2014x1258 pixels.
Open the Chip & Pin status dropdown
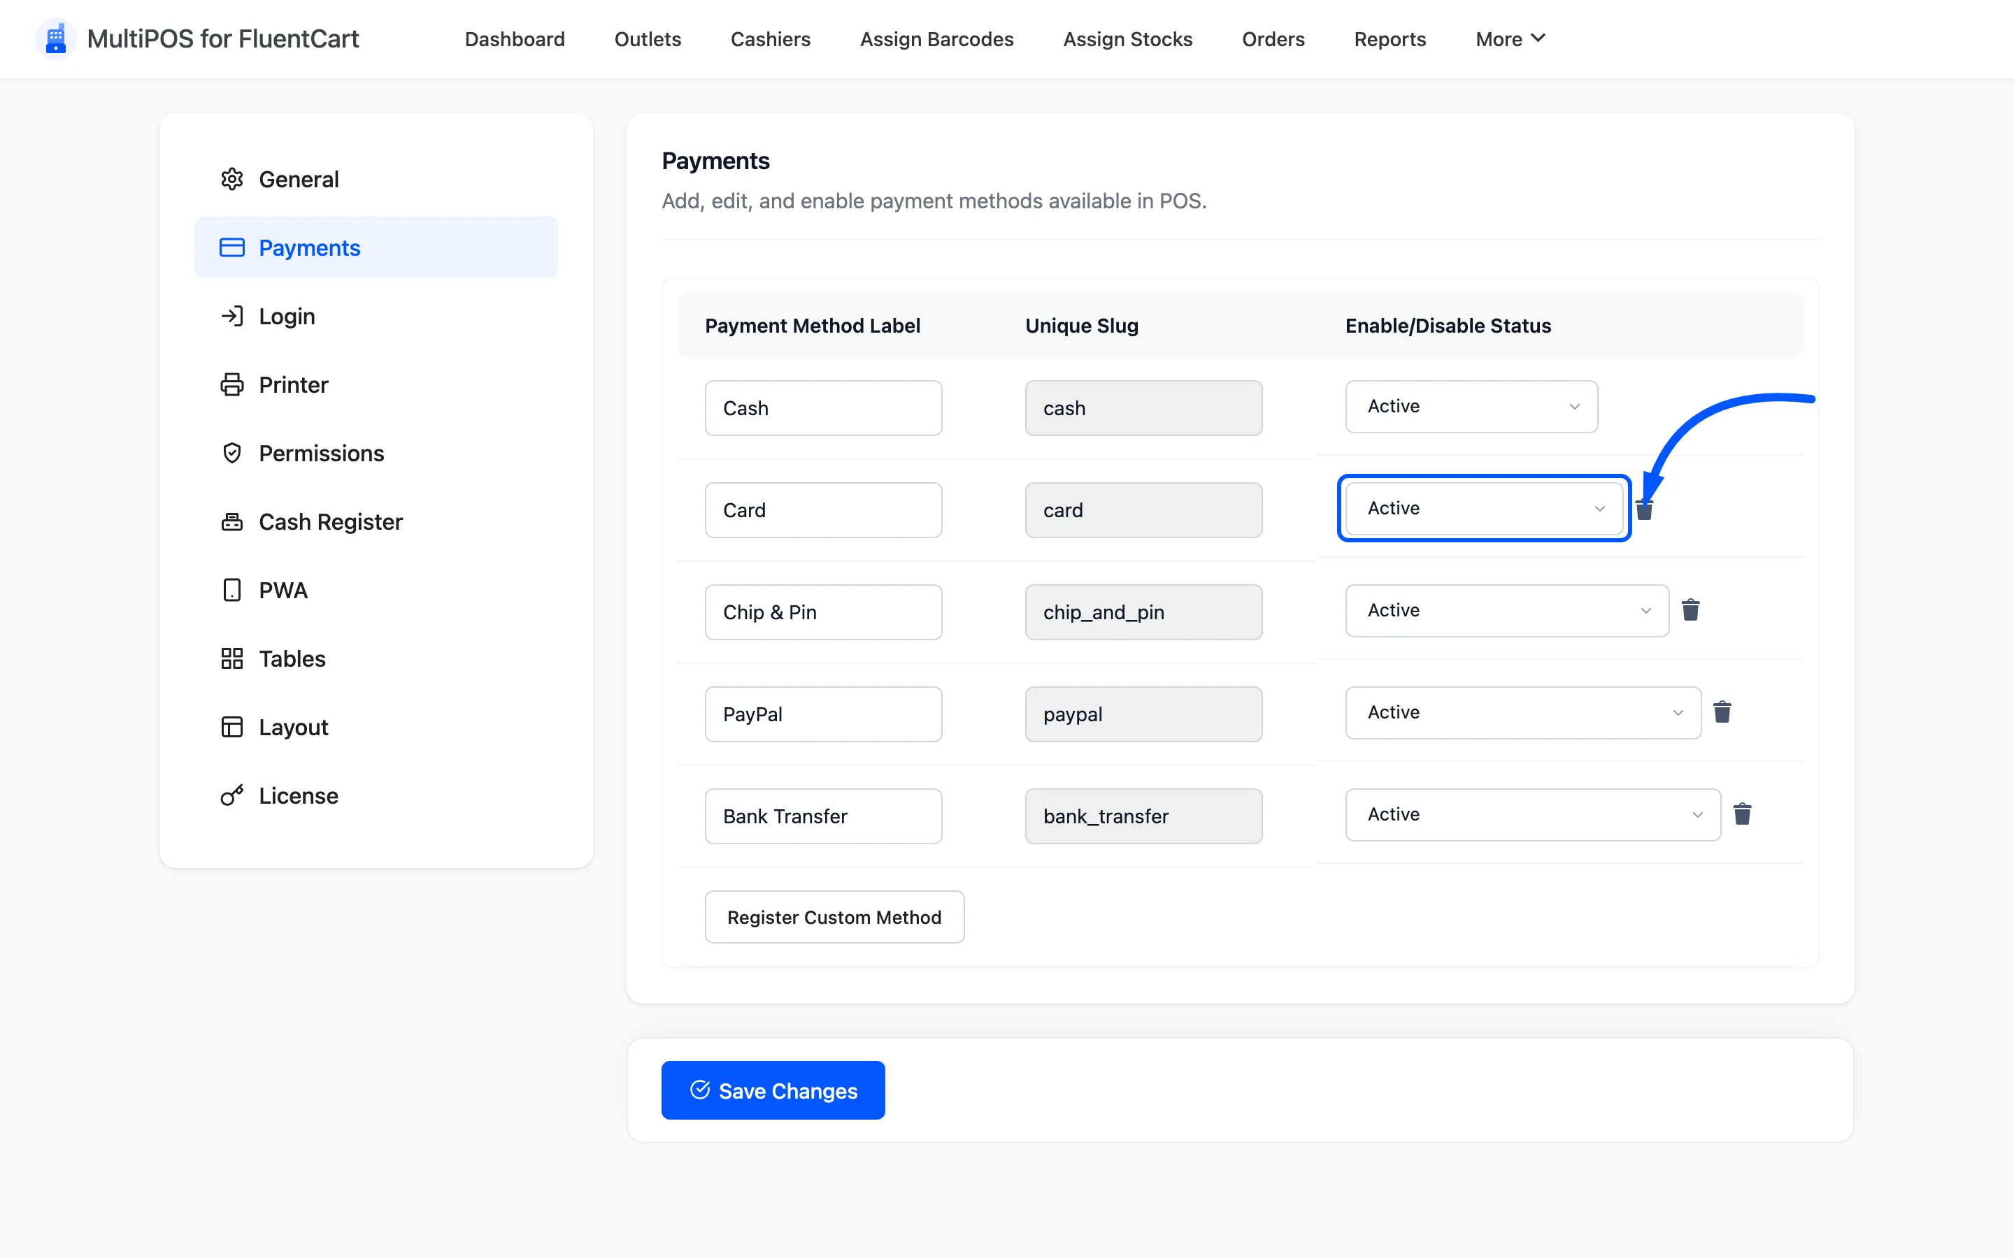click(1507, 611)
